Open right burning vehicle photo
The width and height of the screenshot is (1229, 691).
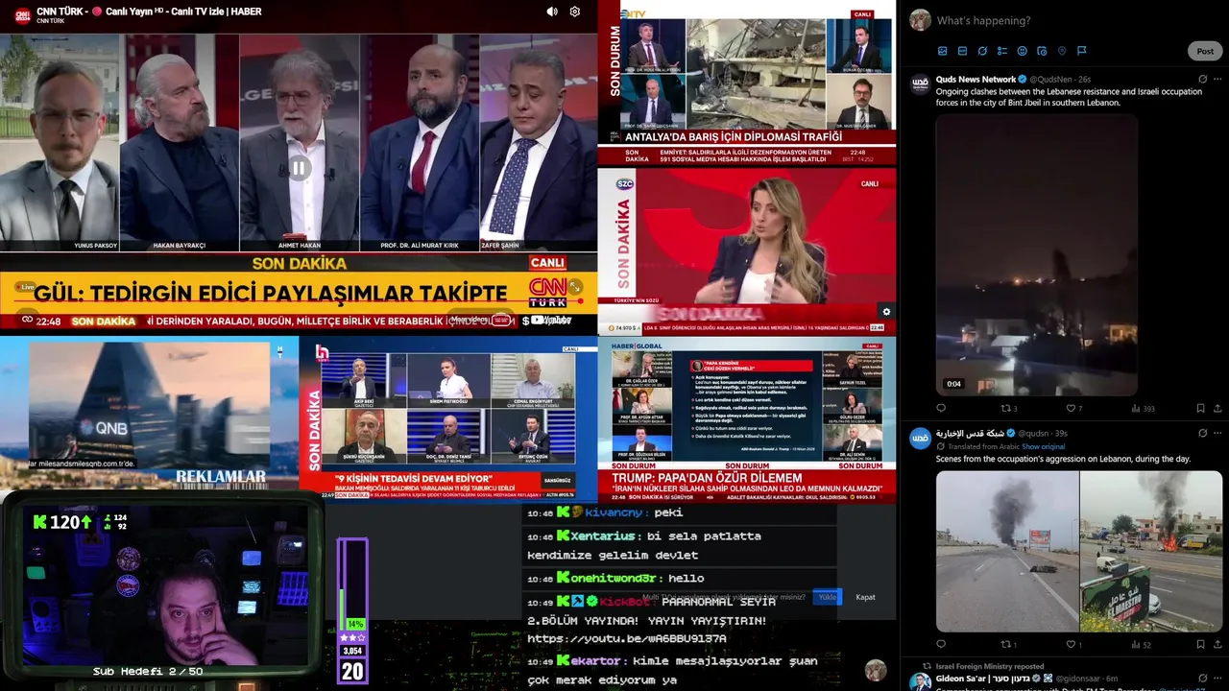click(1151, 551)
